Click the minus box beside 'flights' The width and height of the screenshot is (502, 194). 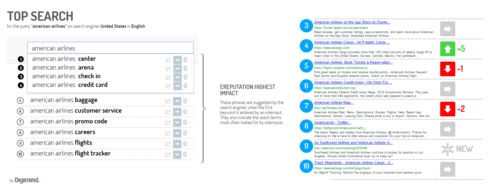[177, 144]
